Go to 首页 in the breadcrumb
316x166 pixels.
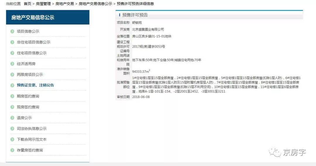pyautogui.click(x=28, y=4)
